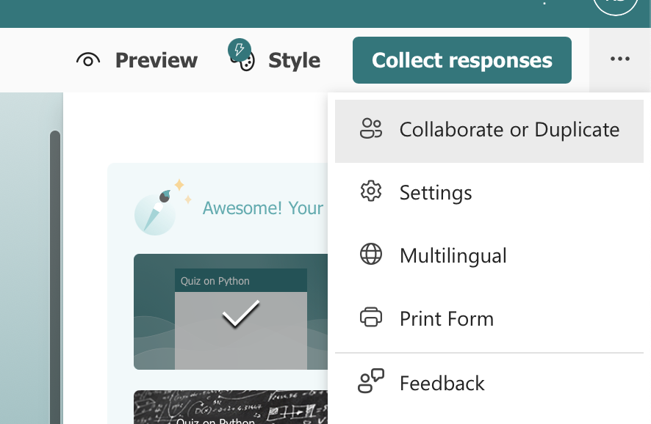Click the speech bubble icon beside Feedback

tap(372, 382)
